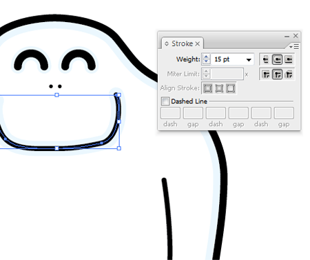Click the first gap input field
The width and height of the screenshot is (310, 260).
point(193,113)
